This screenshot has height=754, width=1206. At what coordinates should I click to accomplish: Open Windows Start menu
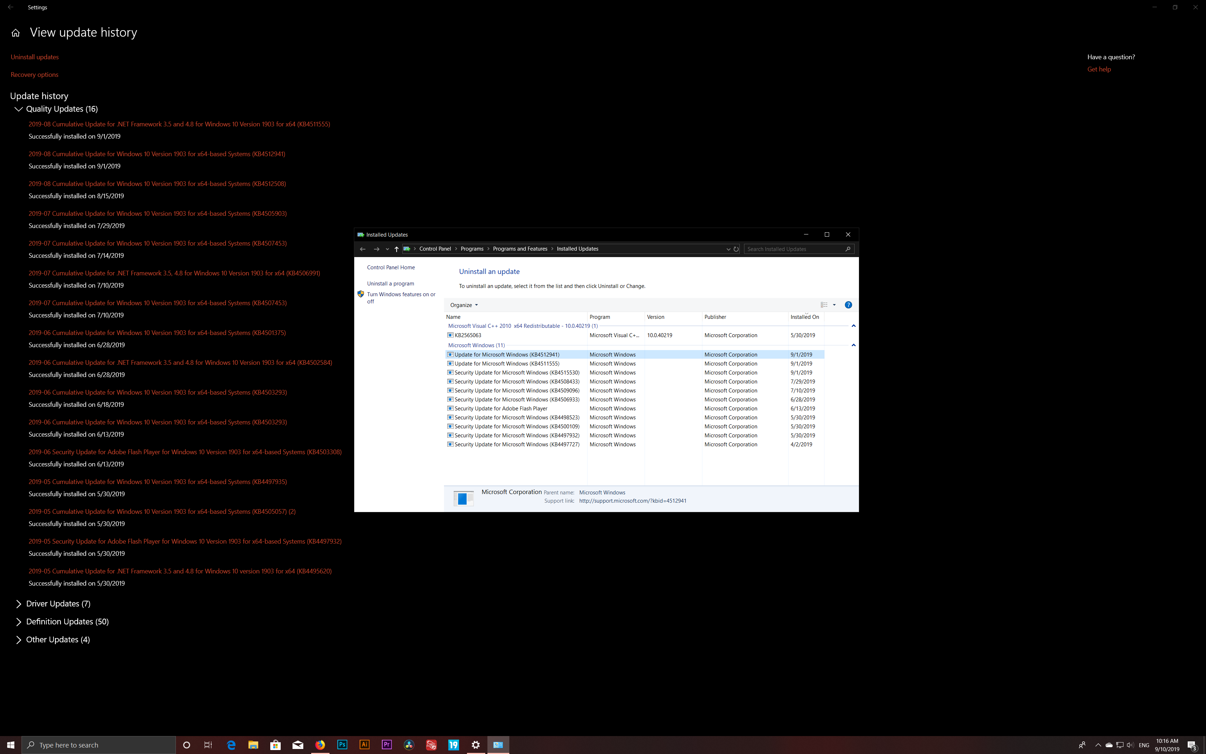(x=10, y=745)
